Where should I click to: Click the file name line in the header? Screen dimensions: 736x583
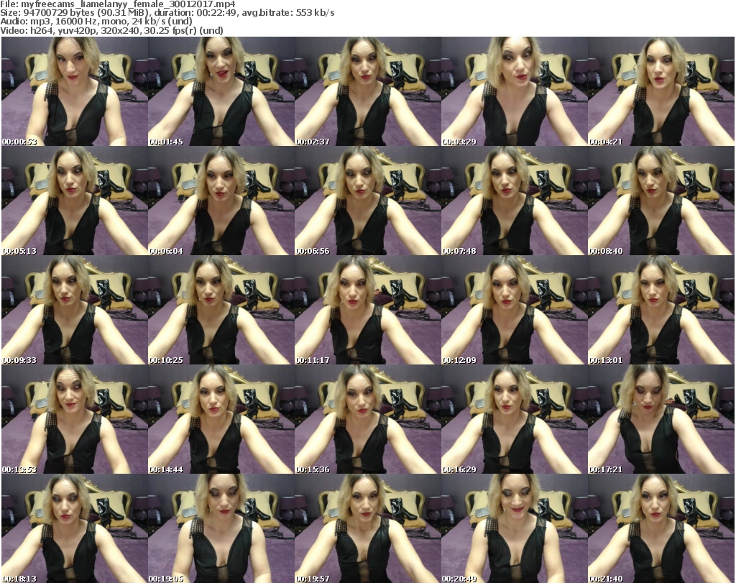tap(118, 4)
